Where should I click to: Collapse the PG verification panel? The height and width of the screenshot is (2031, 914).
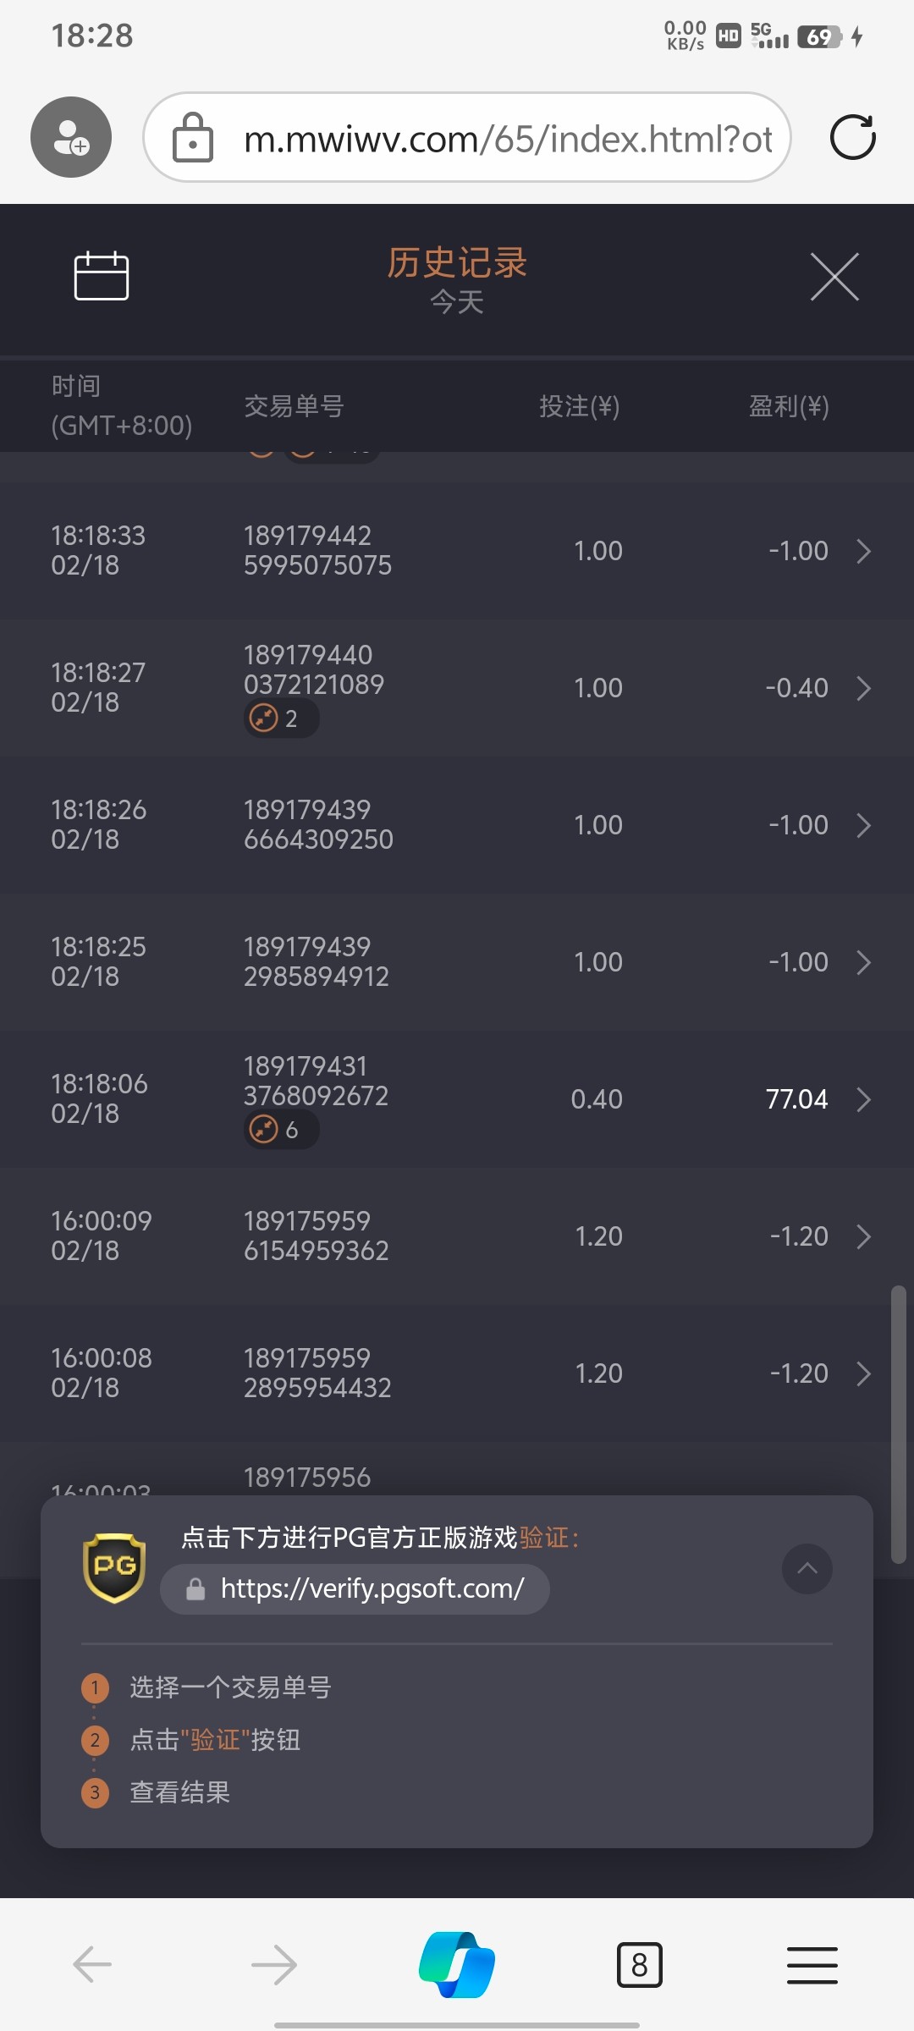tap(807, 1569)
